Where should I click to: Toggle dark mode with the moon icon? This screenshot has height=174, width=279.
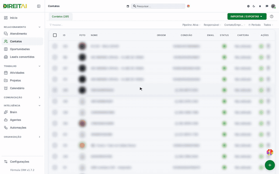pos(254,6)
